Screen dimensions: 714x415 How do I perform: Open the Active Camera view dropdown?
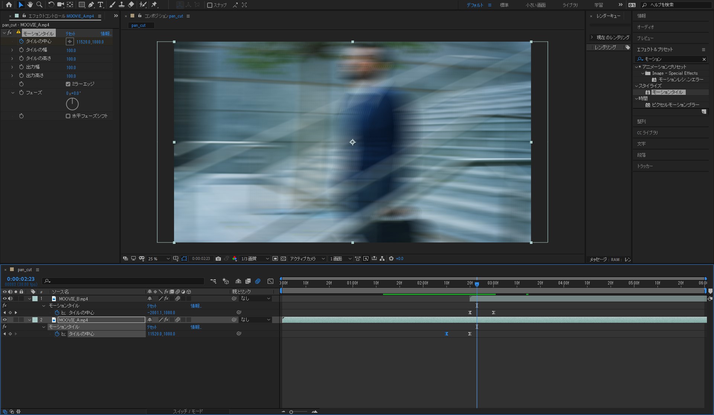point(307,258)
